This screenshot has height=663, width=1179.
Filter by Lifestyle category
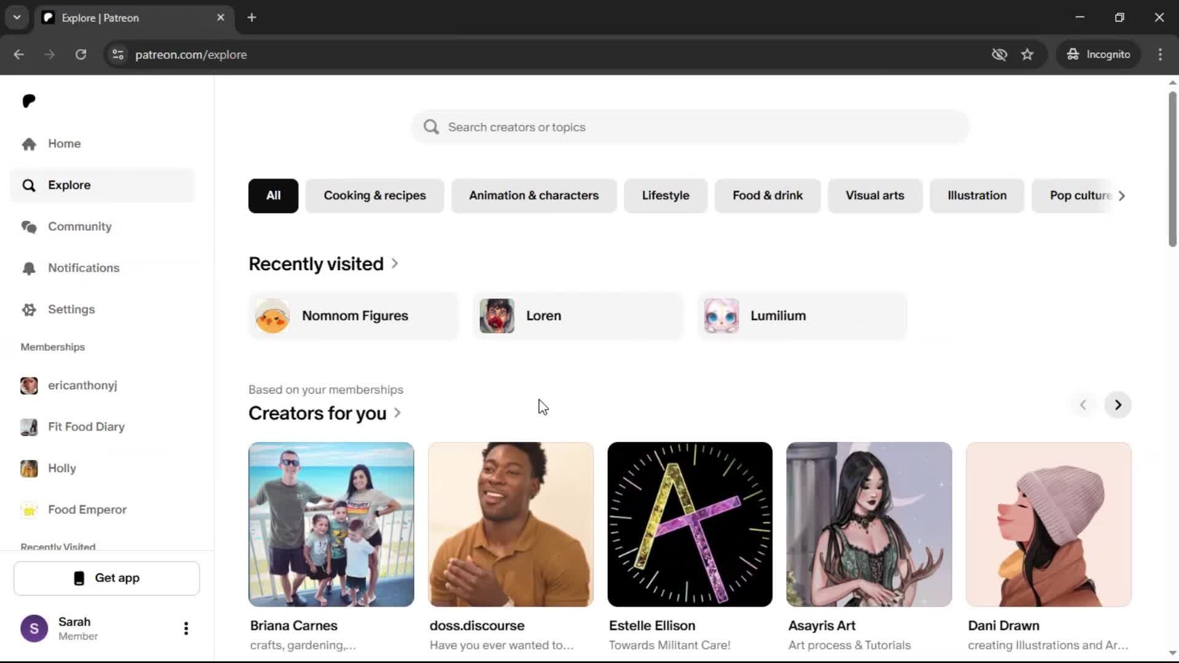(x=666, y=196)
